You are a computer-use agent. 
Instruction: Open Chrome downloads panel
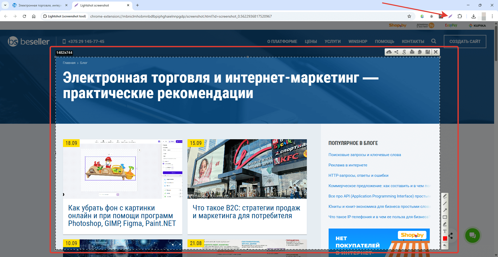(x=474, y=16)
